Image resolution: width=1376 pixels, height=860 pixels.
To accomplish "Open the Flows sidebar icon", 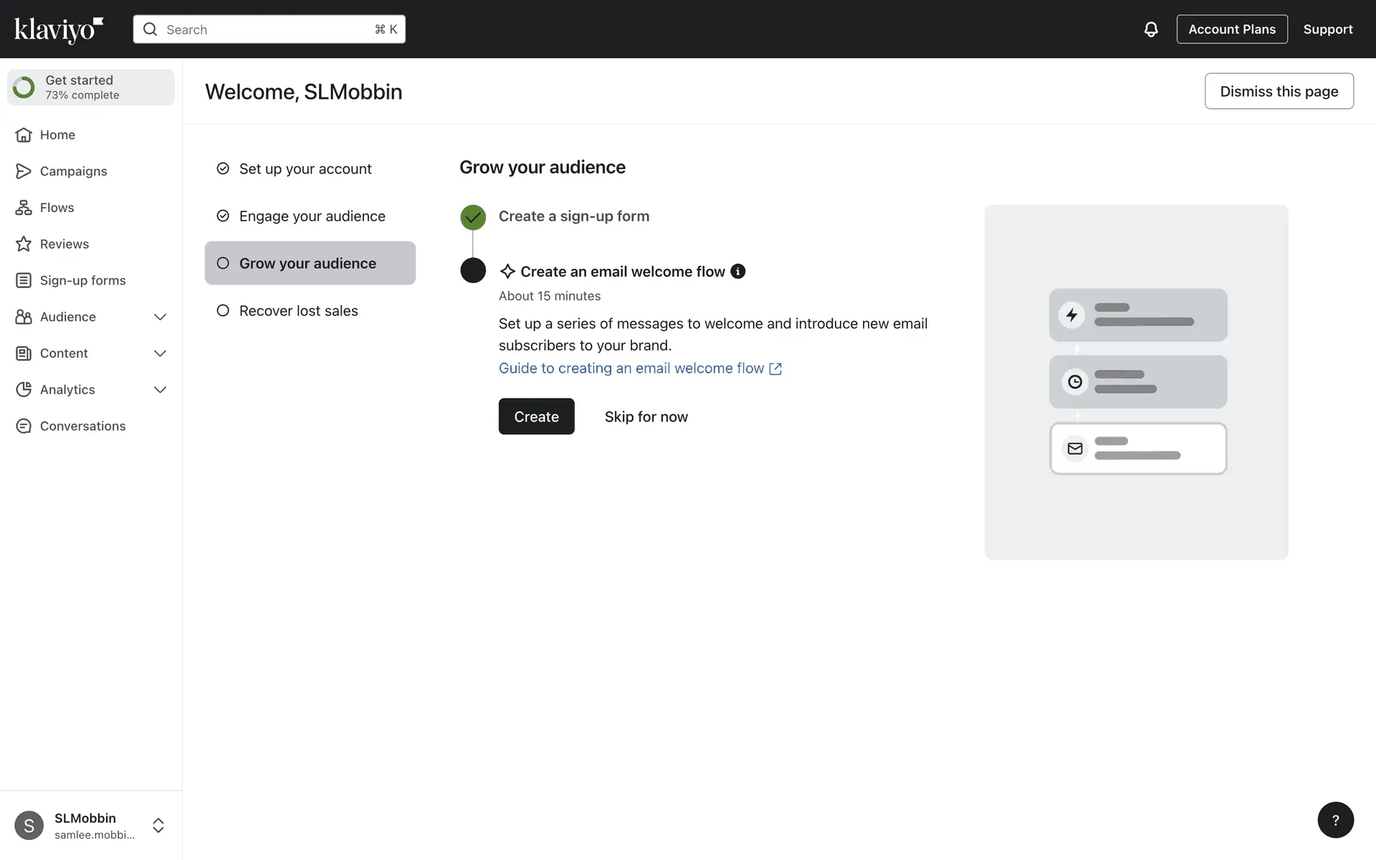I will click(x=24, y=208).
